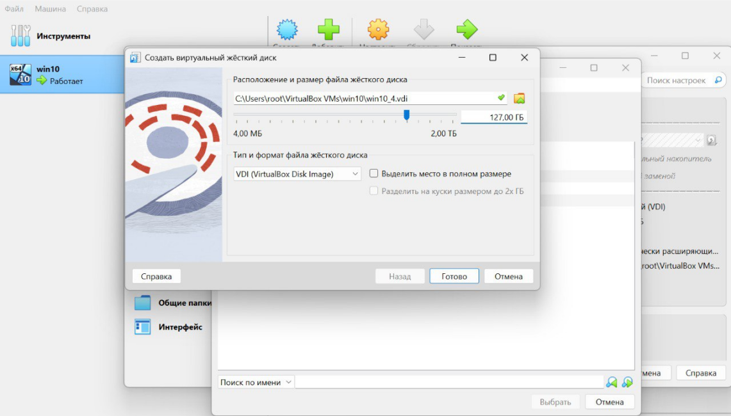This screenshot has width=731, height=416.
Task: Open the Tools (Инструменты) icon
Action: tap(21, 36)
